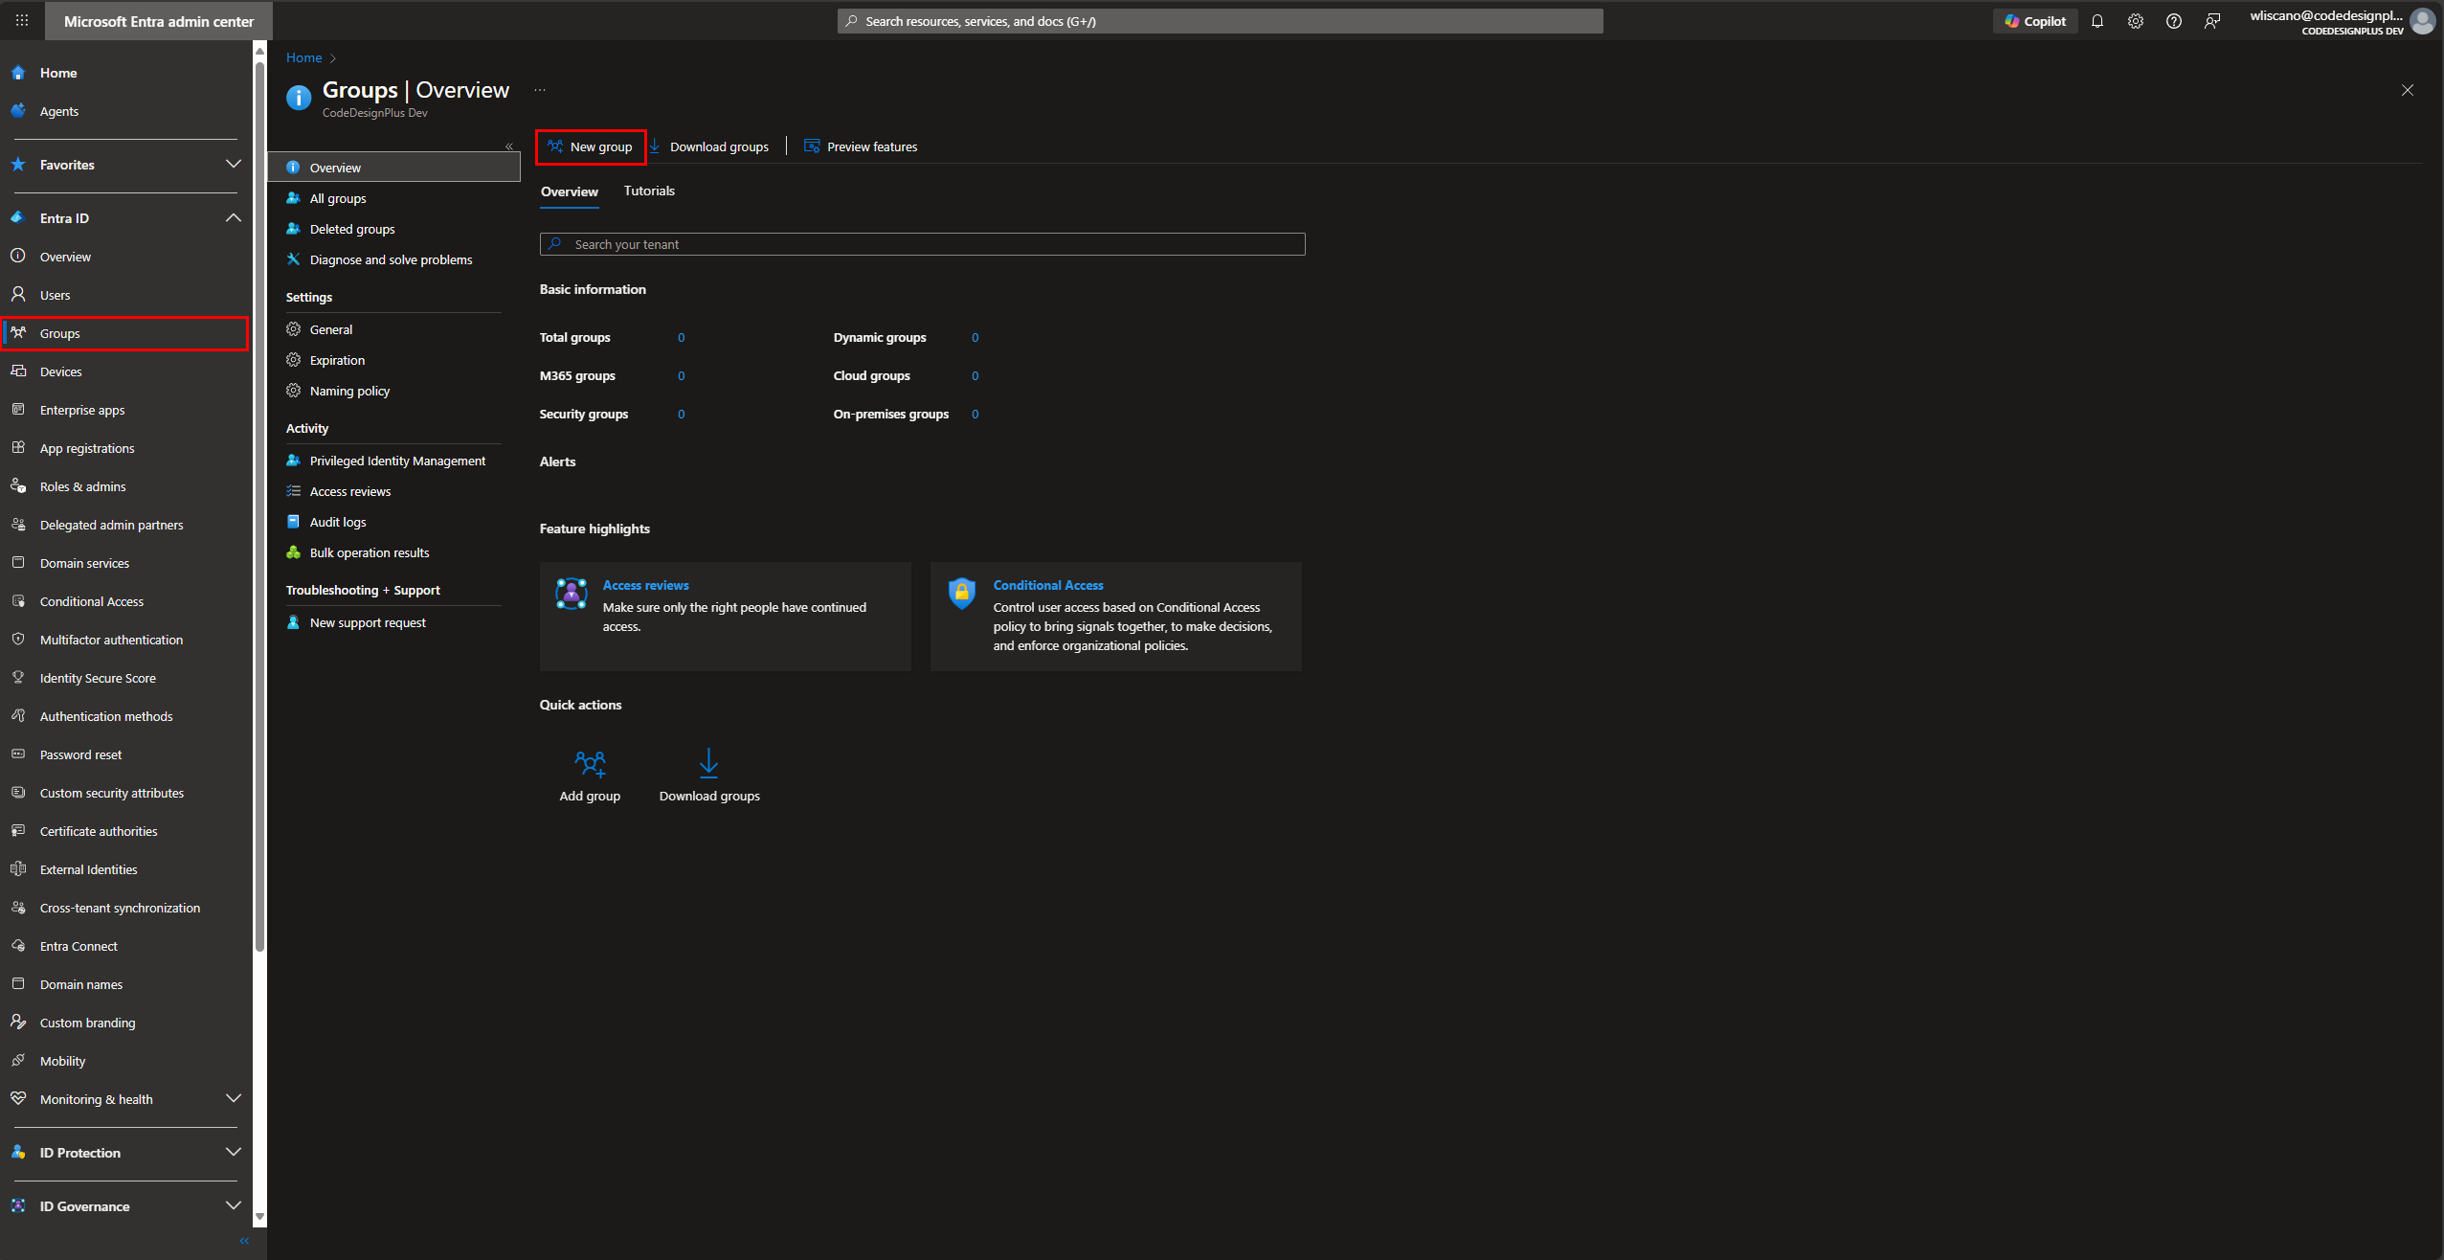Collapse the left navigation sidebar
Image resolution: width=2444 pixels, height=1260 pixels.
244,1241
